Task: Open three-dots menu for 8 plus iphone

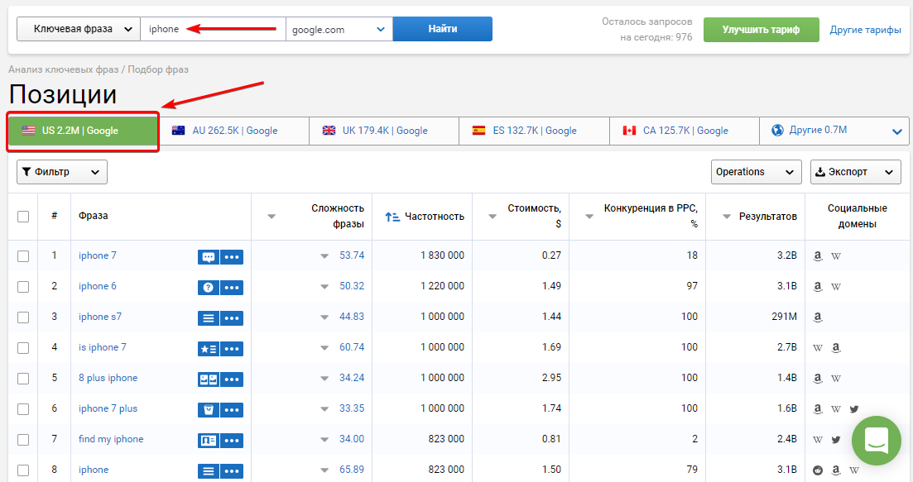Action: point(232,379)
